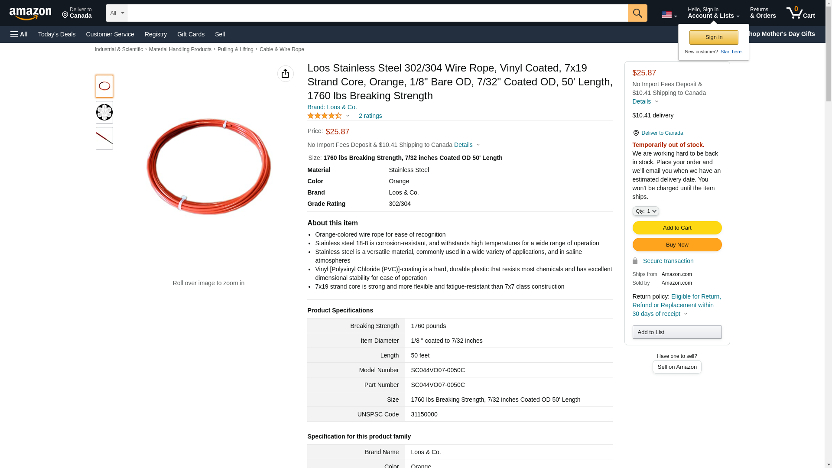Click the star rating icon
The image size is (832, 468).
coord(325,116)
